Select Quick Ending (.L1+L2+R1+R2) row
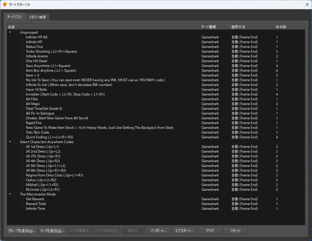The width and height of the screenshot is (312, 241). (156, 137)
